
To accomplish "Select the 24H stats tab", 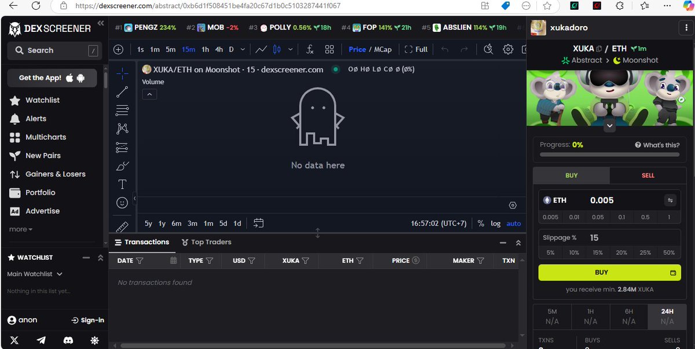I will point(667,316).
